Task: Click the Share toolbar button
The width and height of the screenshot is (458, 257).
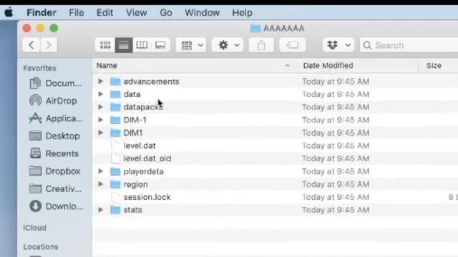Action: click(x=261, y=45)
